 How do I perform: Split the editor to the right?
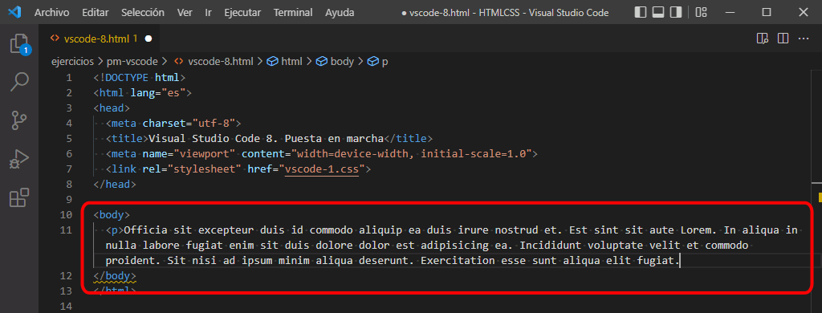coord(783,39)
